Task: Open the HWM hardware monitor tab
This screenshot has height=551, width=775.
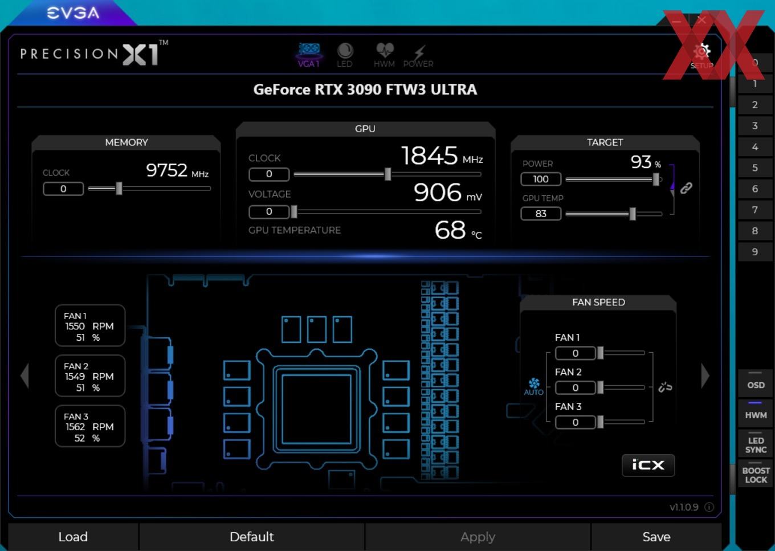Action: coord(384,55)
